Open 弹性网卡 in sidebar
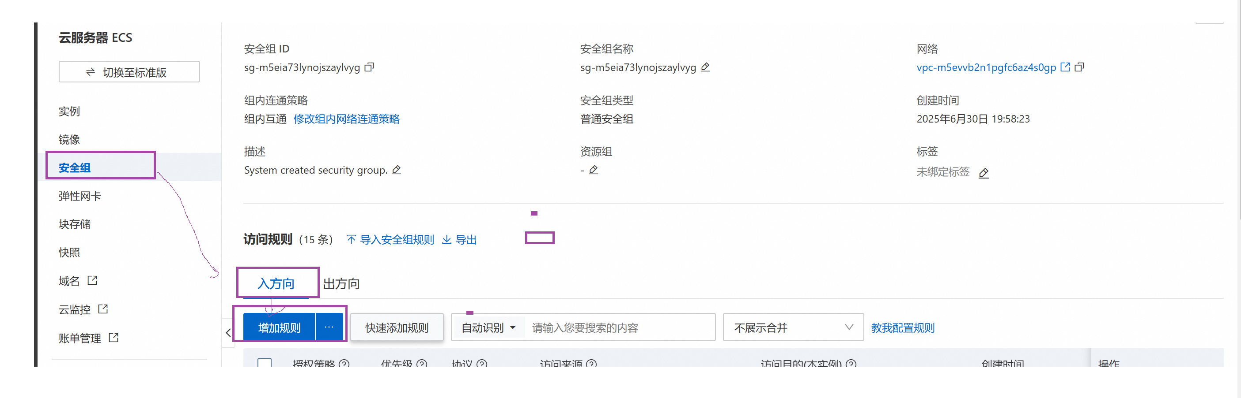This screenshot has width=1241, height=398. coord(80,196)
